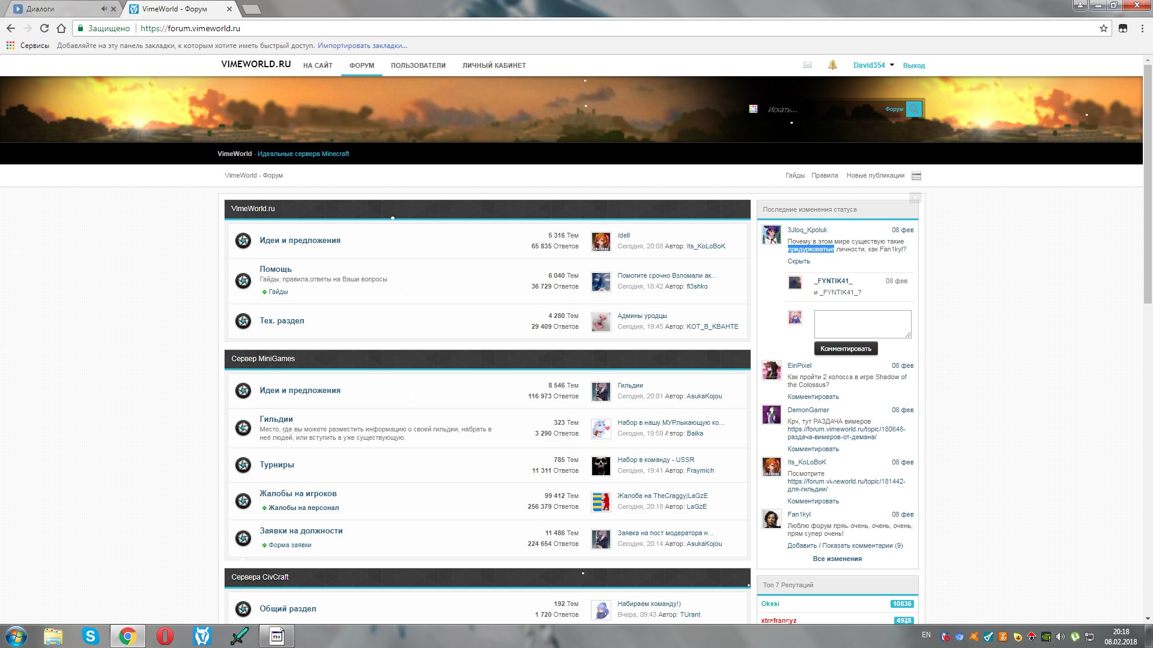
Task: Click the Заявки на должности forum icon
Action: [x=243, y=538]
